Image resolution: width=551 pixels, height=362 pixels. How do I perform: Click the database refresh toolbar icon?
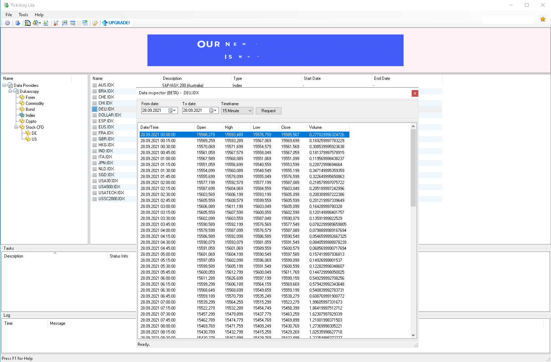(18, 23)
